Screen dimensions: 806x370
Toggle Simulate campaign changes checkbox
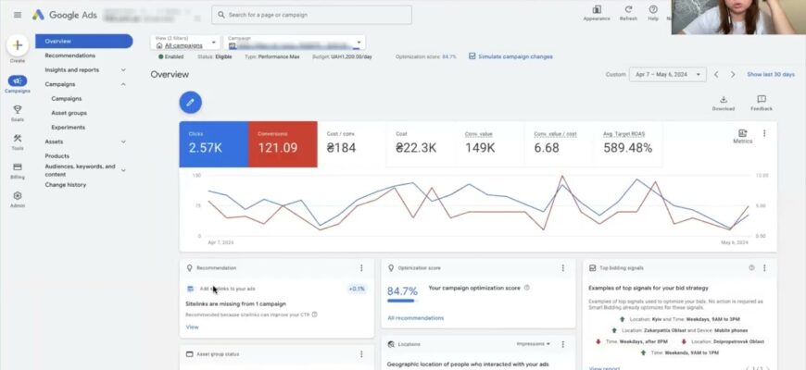(472, 56)
